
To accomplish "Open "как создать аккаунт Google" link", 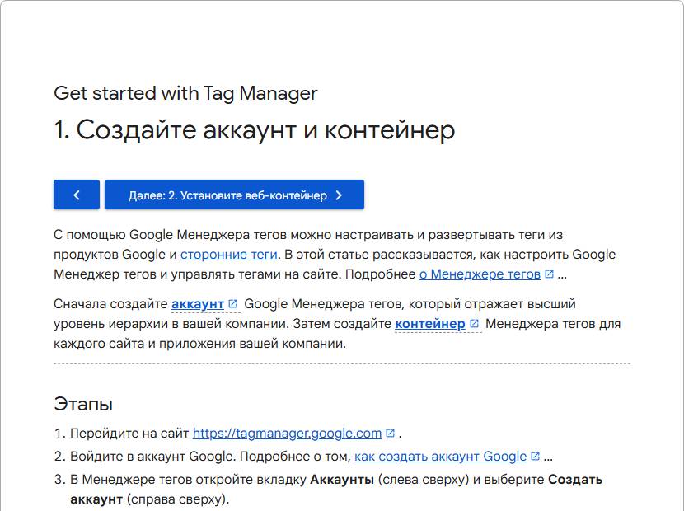I will tap(441, 457).
